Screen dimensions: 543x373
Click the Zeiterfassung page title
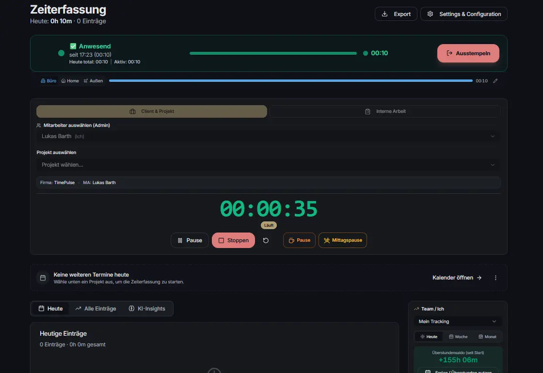pos(68,9)
